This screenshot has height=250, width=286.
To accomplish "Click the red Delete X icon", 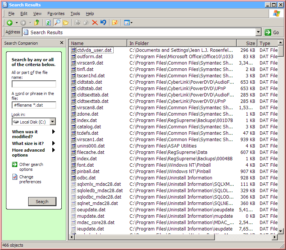I will pyautogui.click(x=95, y=23).
